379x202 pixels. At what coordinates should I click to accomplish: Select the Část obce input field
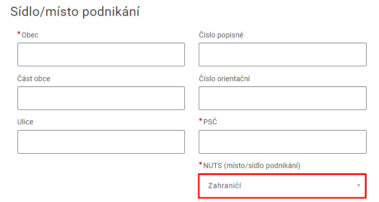tap(101, 98)
